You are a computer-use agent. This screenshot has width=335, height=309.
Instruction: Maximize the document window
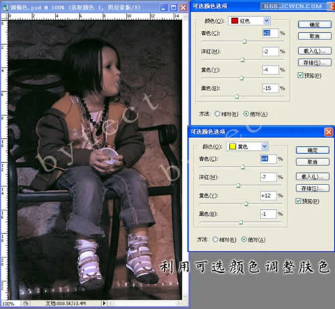click(x=174, y=8)
